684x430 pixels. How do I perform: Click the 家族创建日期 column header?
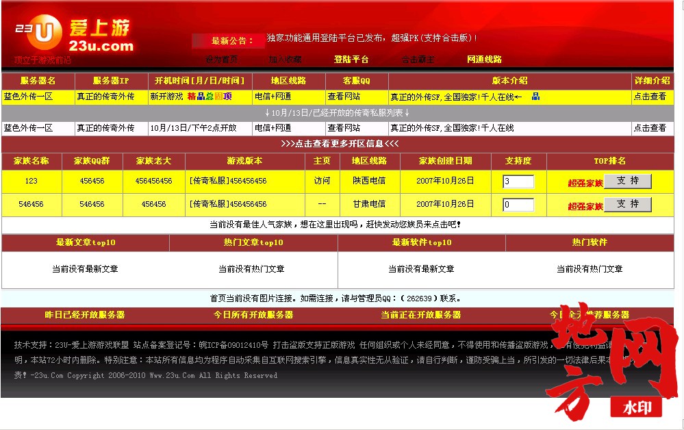445,161
